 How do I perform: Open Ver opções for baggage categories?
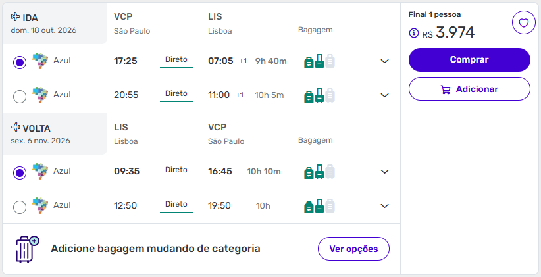(x=353, y=249)
